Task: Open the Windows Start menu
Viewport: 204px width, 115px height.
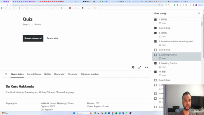Action: [74, 113]
